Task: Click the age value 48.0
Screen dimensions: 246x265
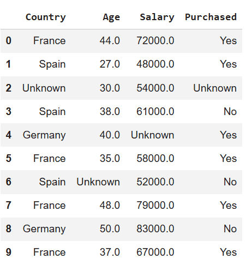Action: click(x=110, y=206)
